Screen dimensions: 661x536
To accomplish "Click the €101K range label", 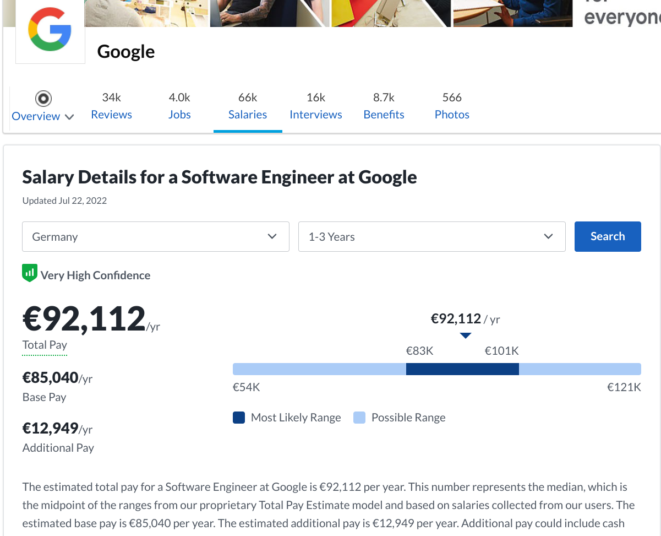I will (502, 351).
